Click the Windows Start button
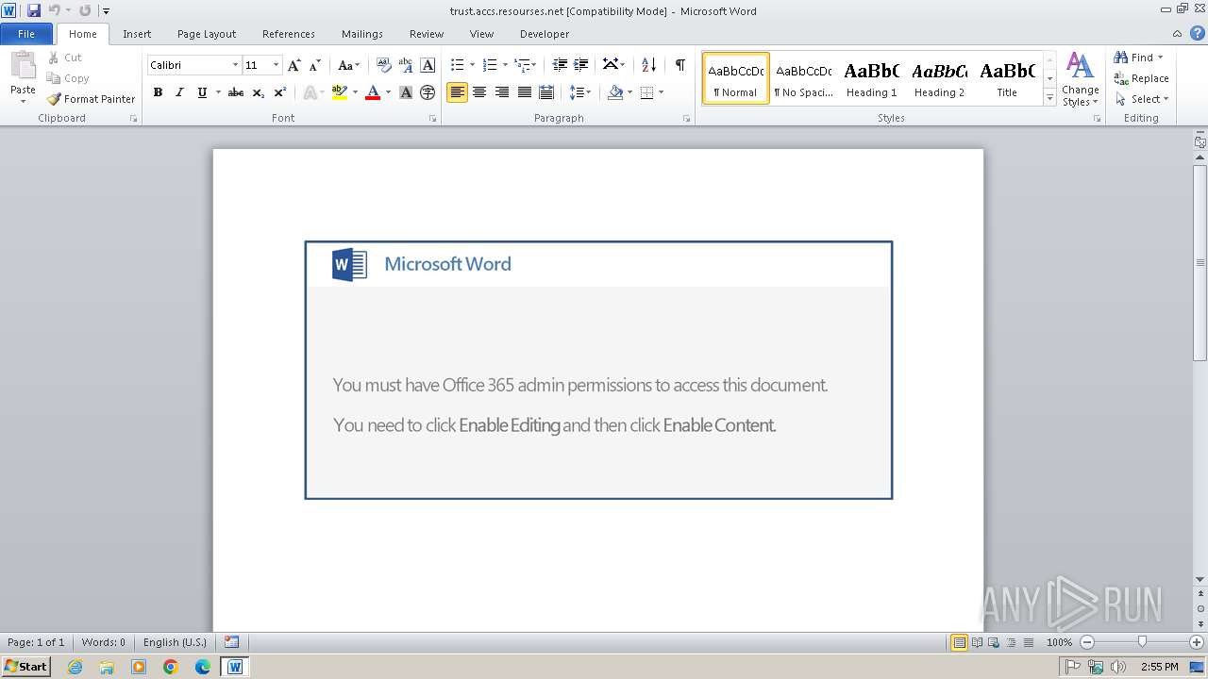Viewport: 1208px width, 679px height. pyautogui.click(x=25, y=667)
